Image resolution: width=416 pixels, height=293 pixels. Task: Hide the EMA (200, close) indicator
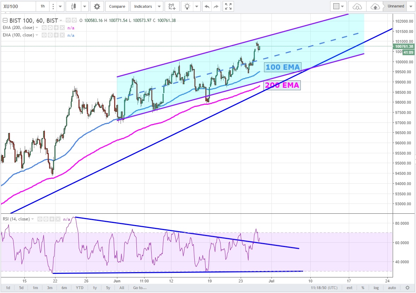(45, 28)
